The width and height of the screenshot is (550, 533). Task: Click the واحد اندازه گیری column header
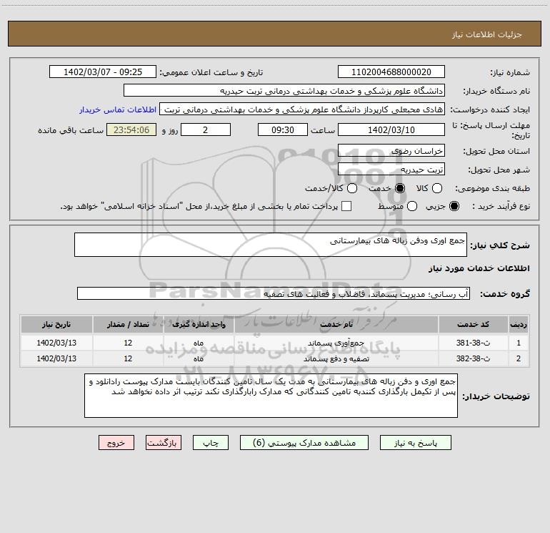199,324
